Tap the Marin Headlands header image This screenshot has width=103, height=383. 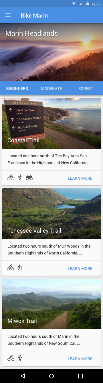point(51,52)
